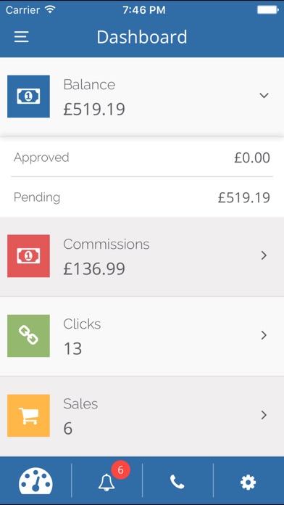Expand Commissions using right chevron

click(264, 255)
